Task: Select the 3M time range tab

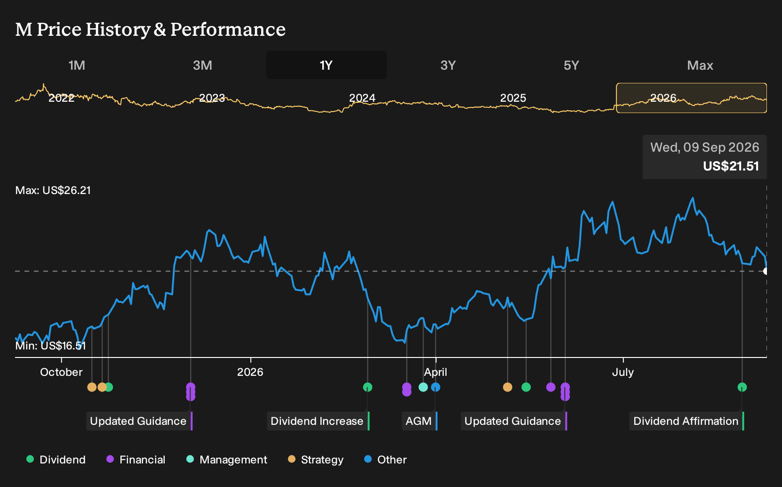Action: [202, 65]
